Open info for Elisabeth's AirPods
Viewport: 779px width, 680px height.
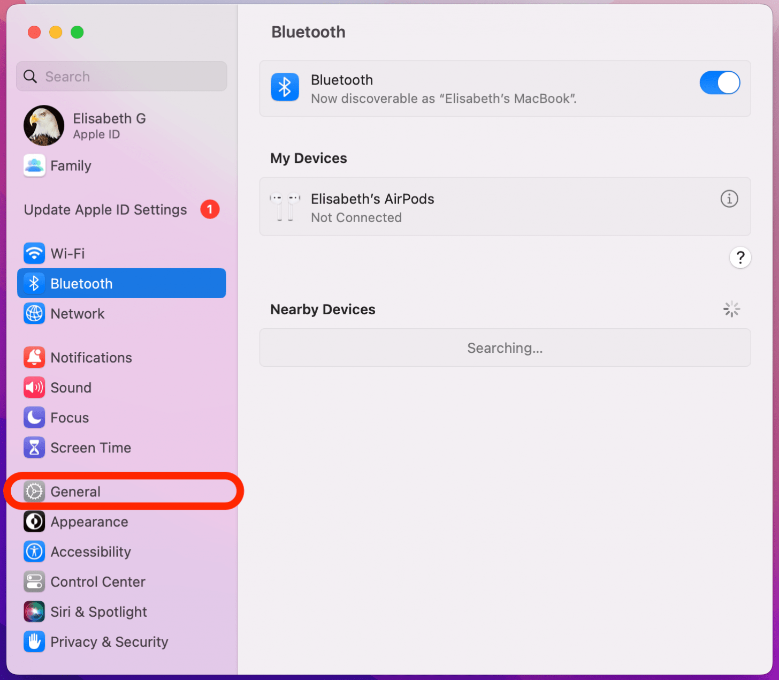click(729, 199)
